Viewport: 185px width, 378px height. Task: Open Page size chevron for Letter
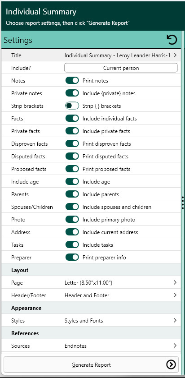(x=175, y=282)
